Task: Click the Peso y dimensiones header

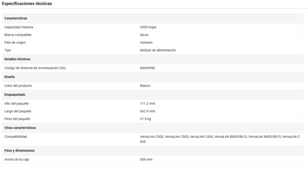Action: click(x=20, y=151)
